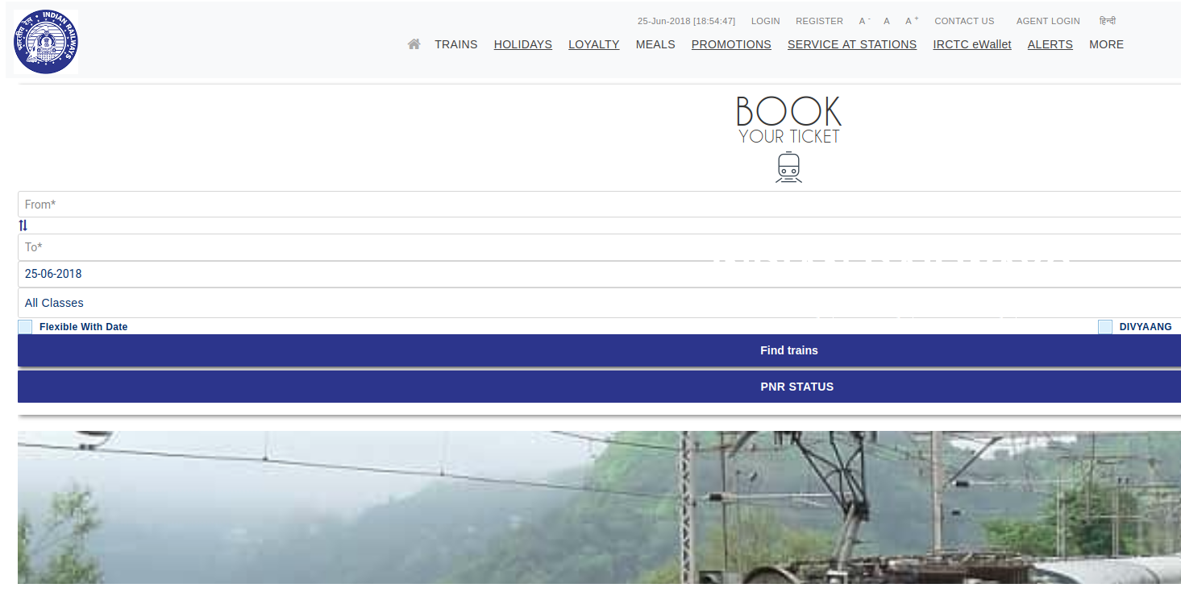The width and height of the screenshot is (1181, 596).
Task: Open the CONTACT US link
Action: 964,21
